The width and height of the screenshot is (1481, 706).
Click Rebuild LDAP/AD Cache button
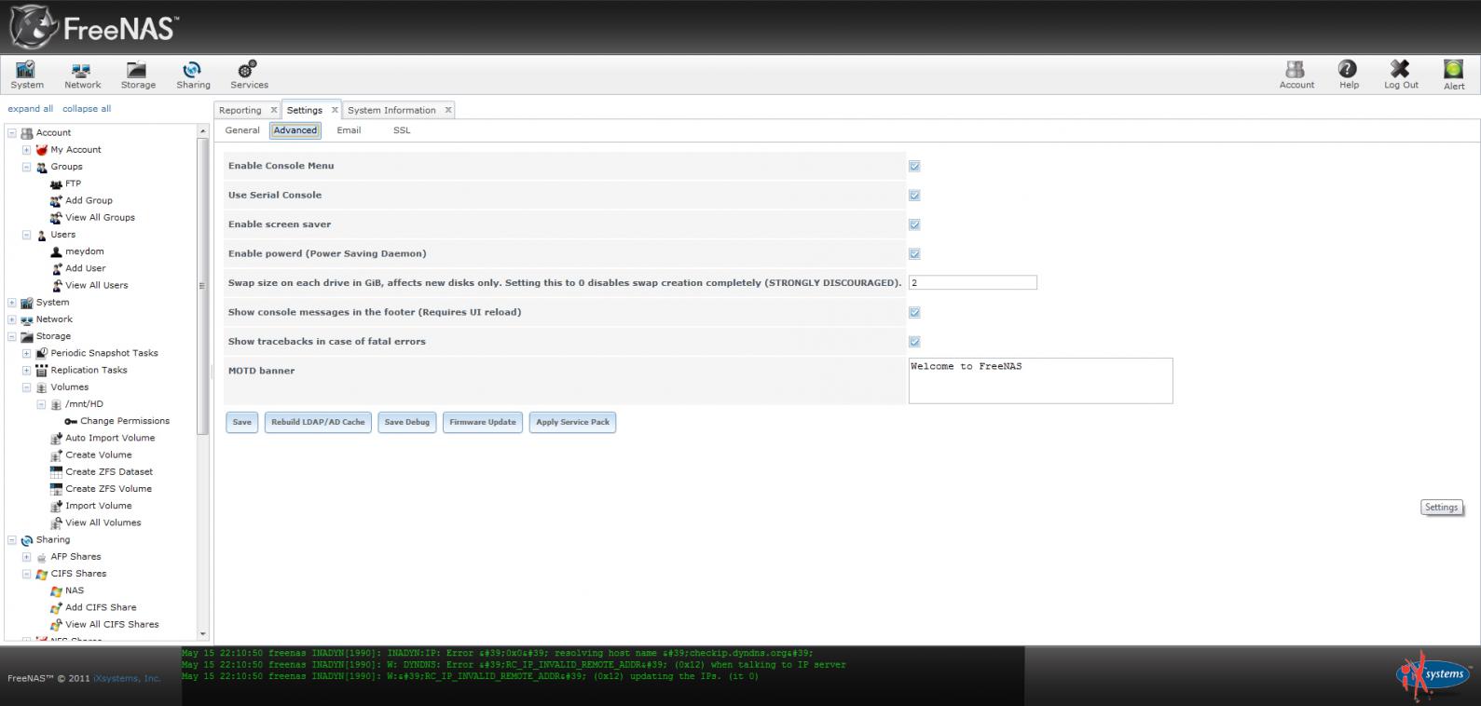pyautogui.click(x=318, y=422)
